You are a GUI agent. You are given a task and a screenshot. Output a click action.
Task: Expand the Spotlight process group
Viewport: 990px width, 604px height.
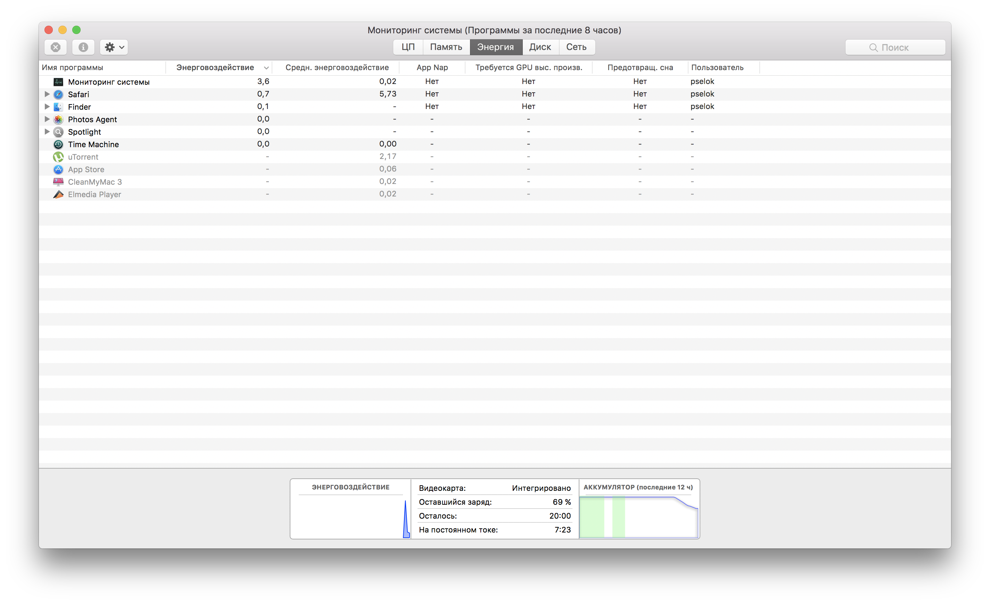click(x=47, y=131)
